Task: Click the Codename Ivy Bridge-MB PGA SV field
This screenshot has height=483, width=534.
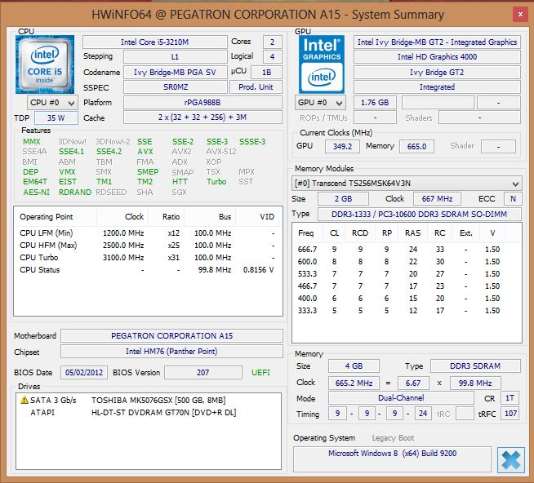Action: pyautogui.click(x=176, y=72)
